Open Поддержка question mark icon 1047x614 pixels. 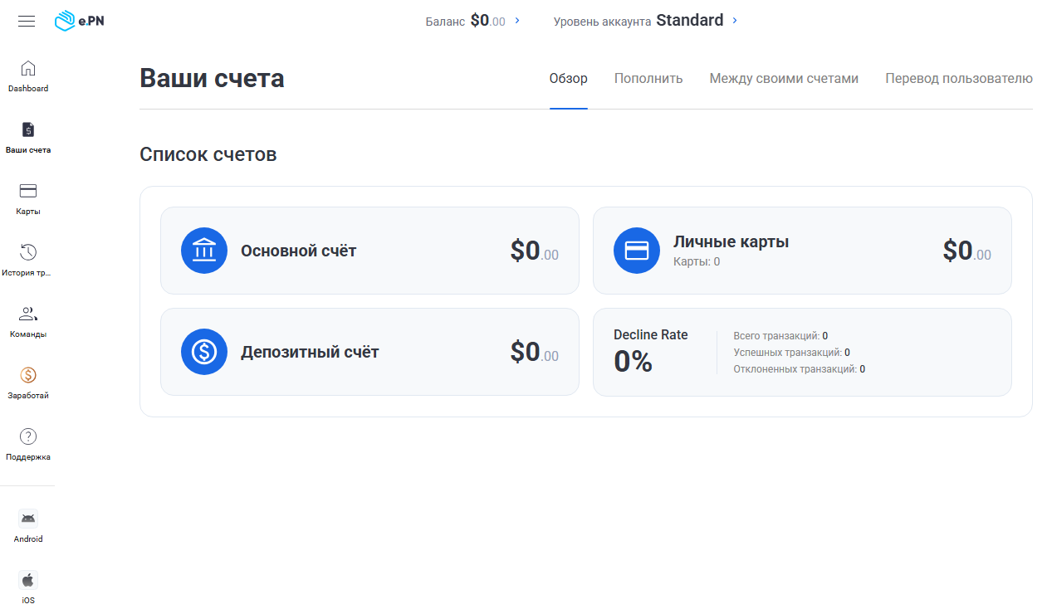28,436
